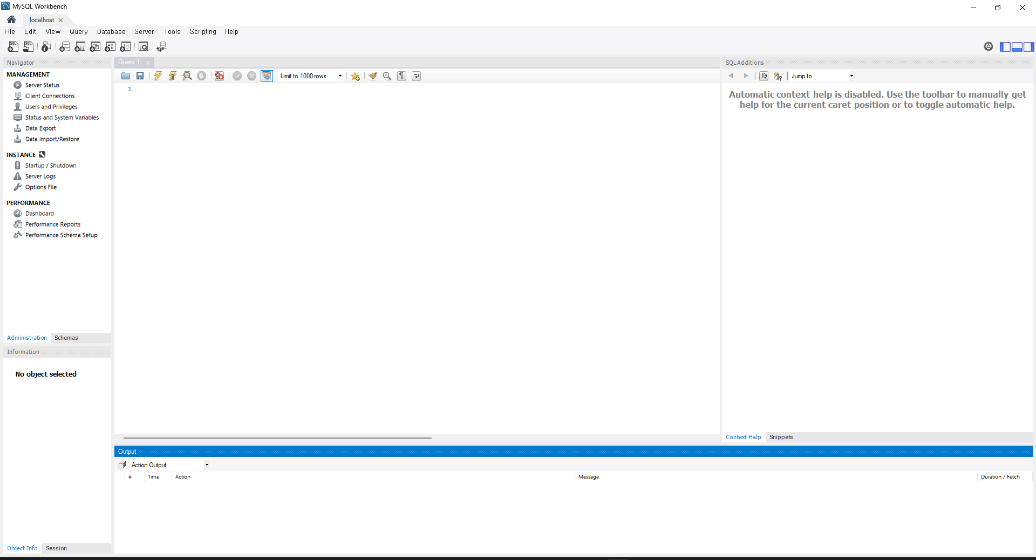The width and height of the screenshot is (1036, 560).
Task: Open the object inspector icon
Action: [46, 47]
